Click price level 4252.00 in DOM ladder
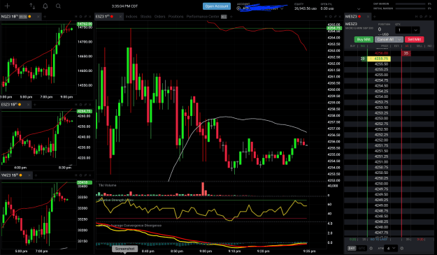The image size is (437, 255). [381, 140]
